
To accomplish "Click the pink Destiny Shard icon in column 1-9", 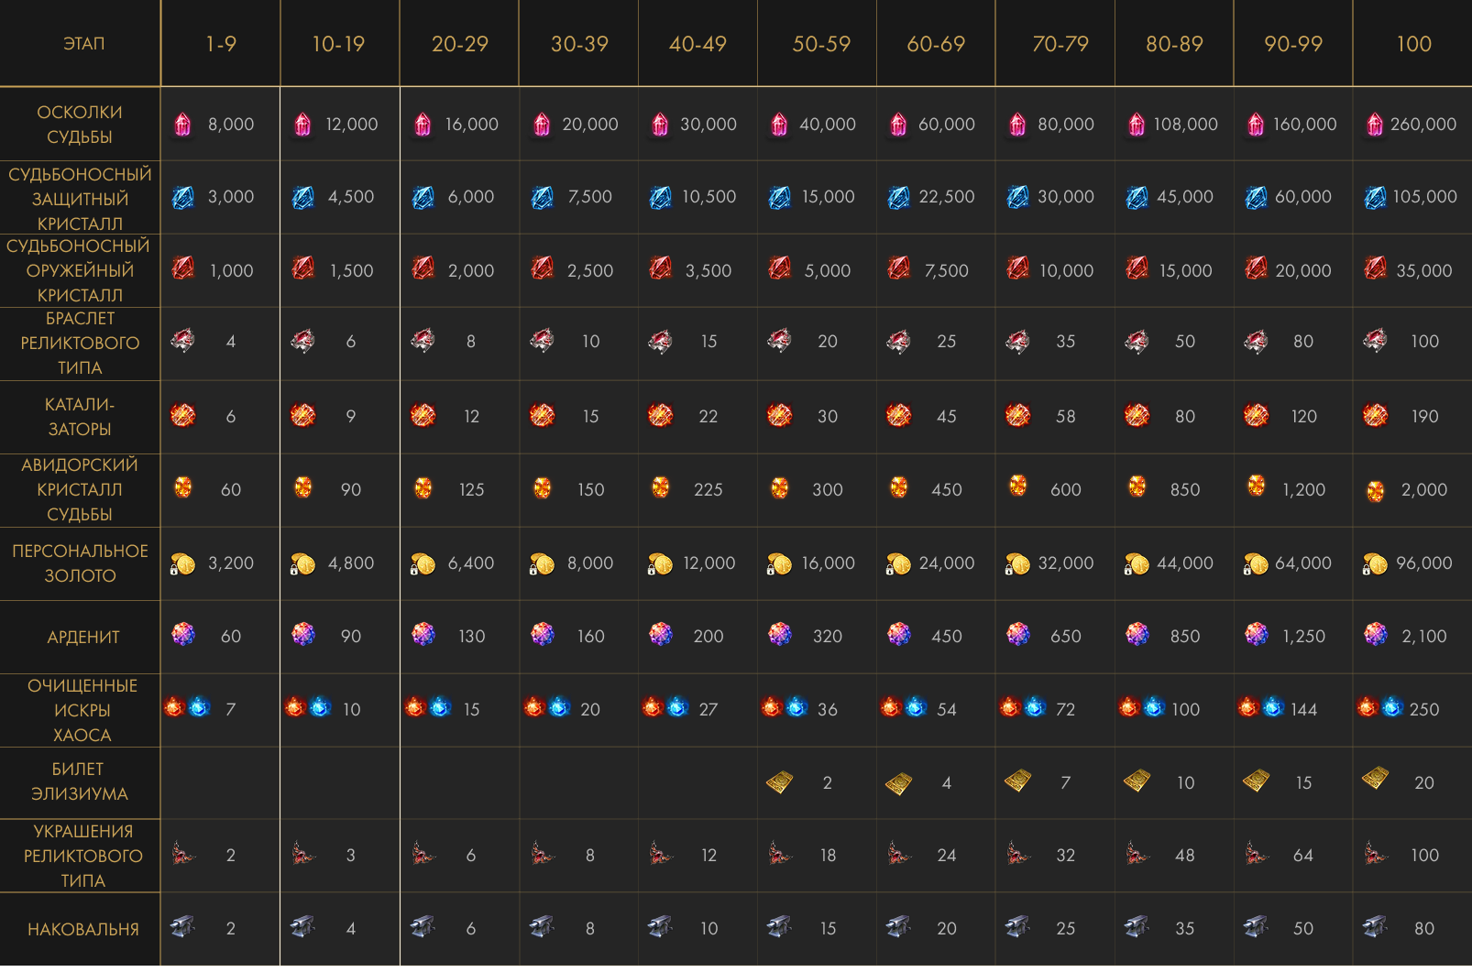I will (183, 124).
